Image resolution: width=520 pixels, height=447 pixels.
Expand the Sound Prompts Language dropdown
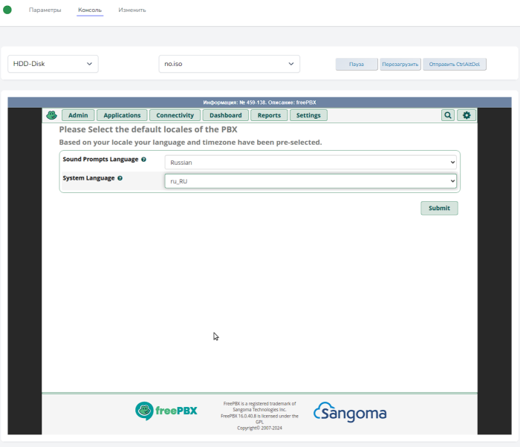[311, 162]
